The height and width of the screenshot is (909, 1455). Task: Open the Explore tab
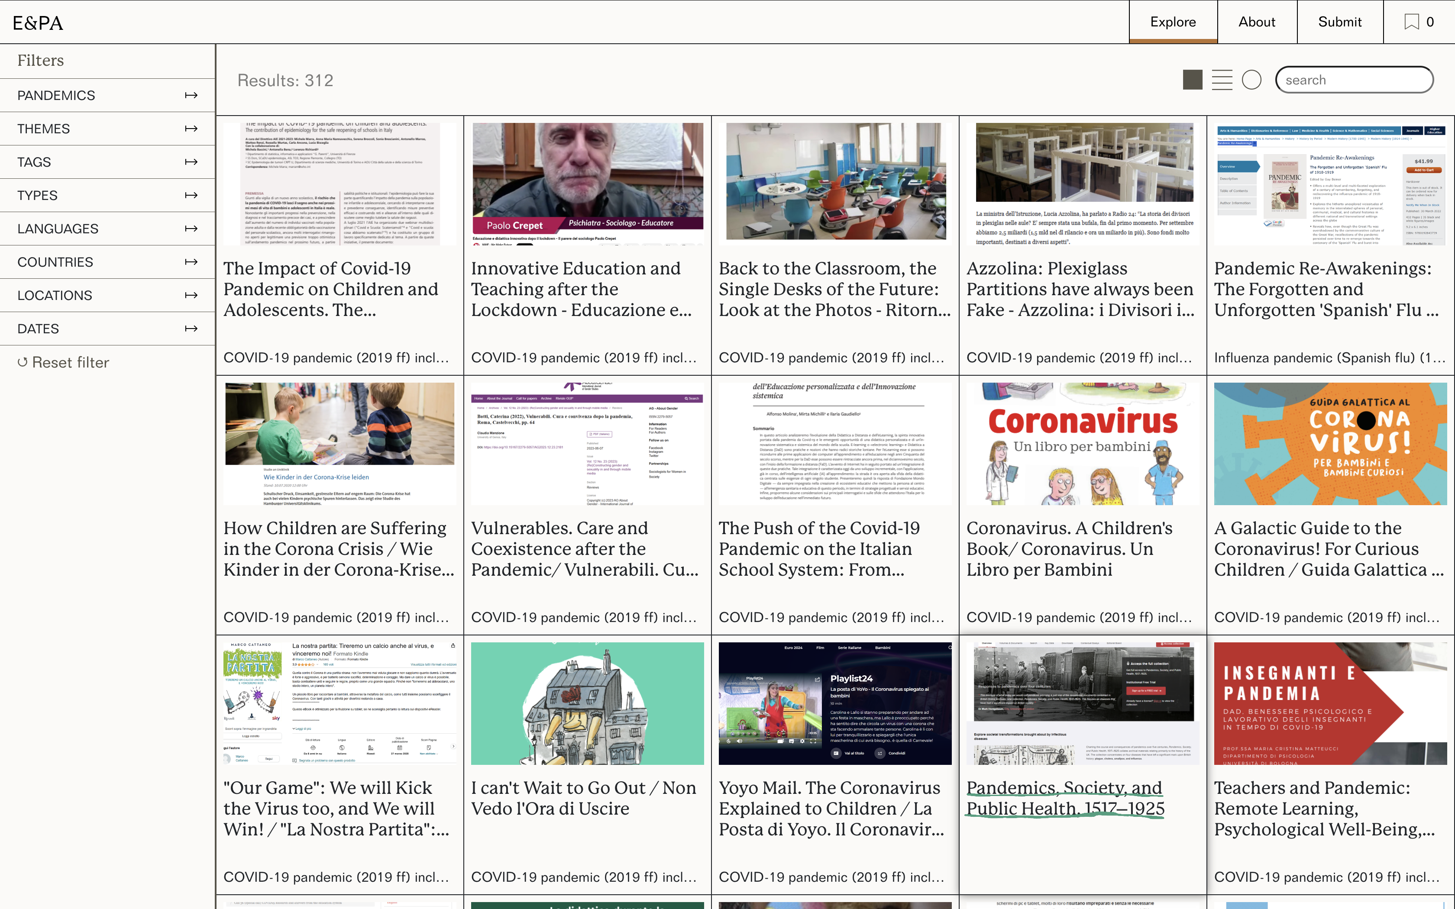coord(1173,22)
